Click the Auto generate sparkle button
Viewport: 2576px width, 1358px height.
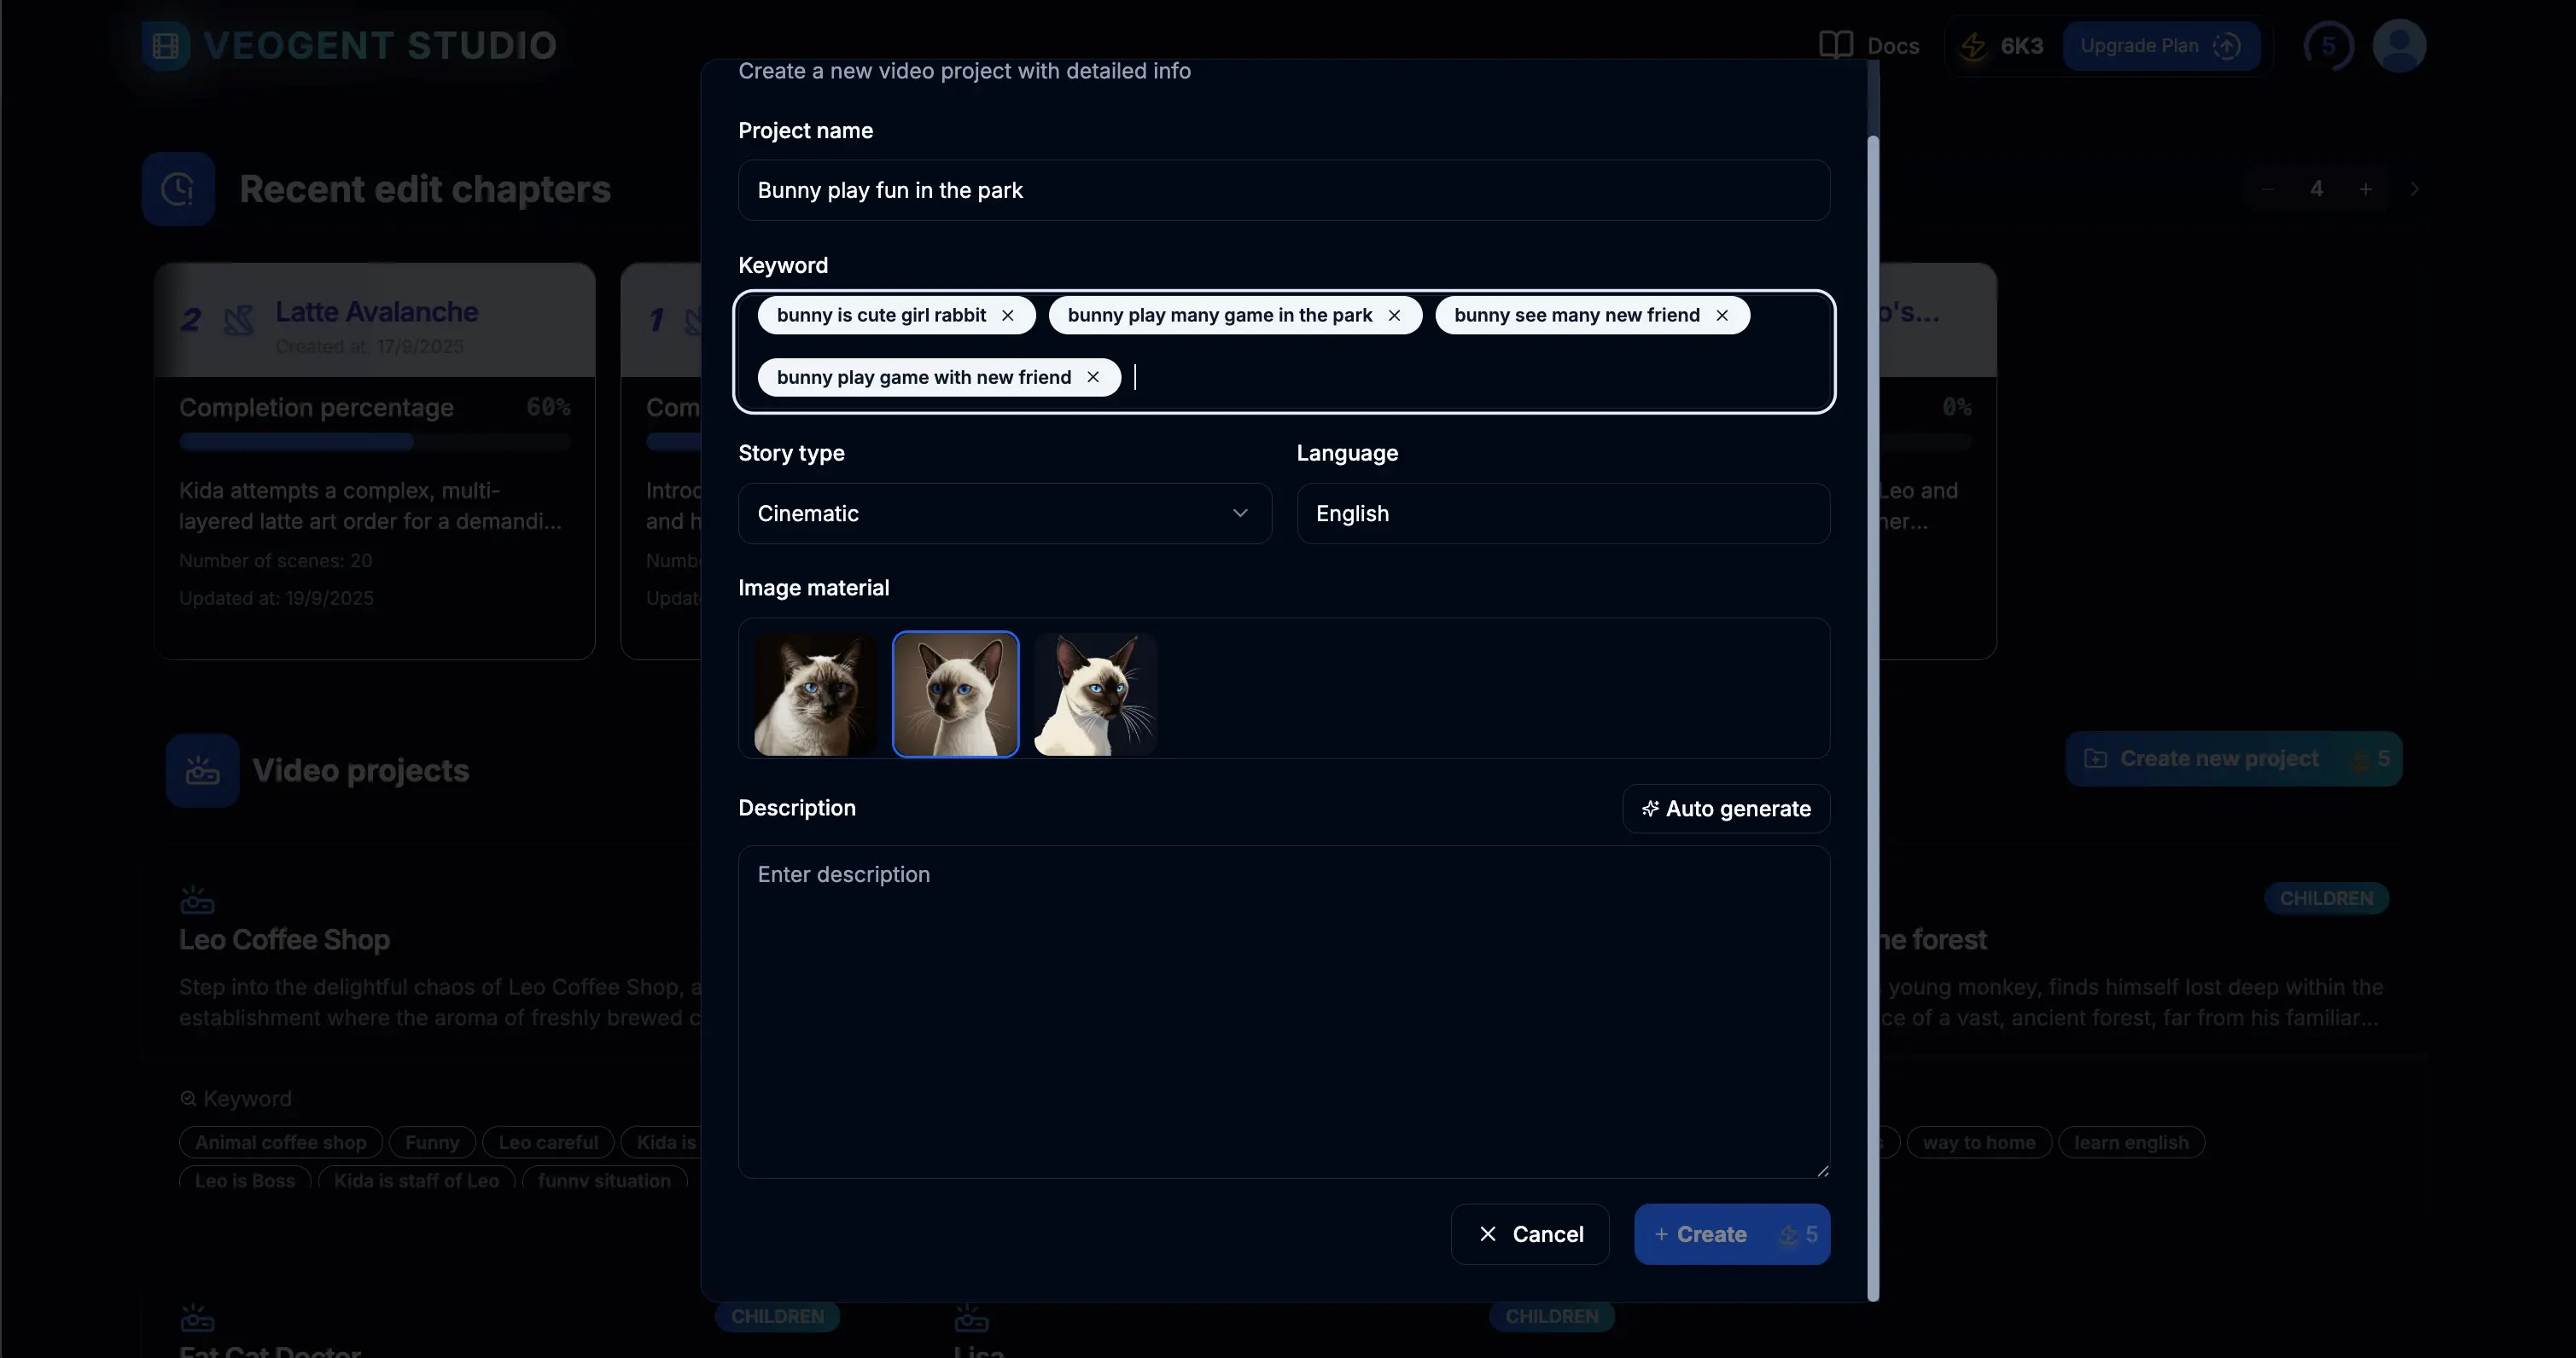coord(1726,809)
